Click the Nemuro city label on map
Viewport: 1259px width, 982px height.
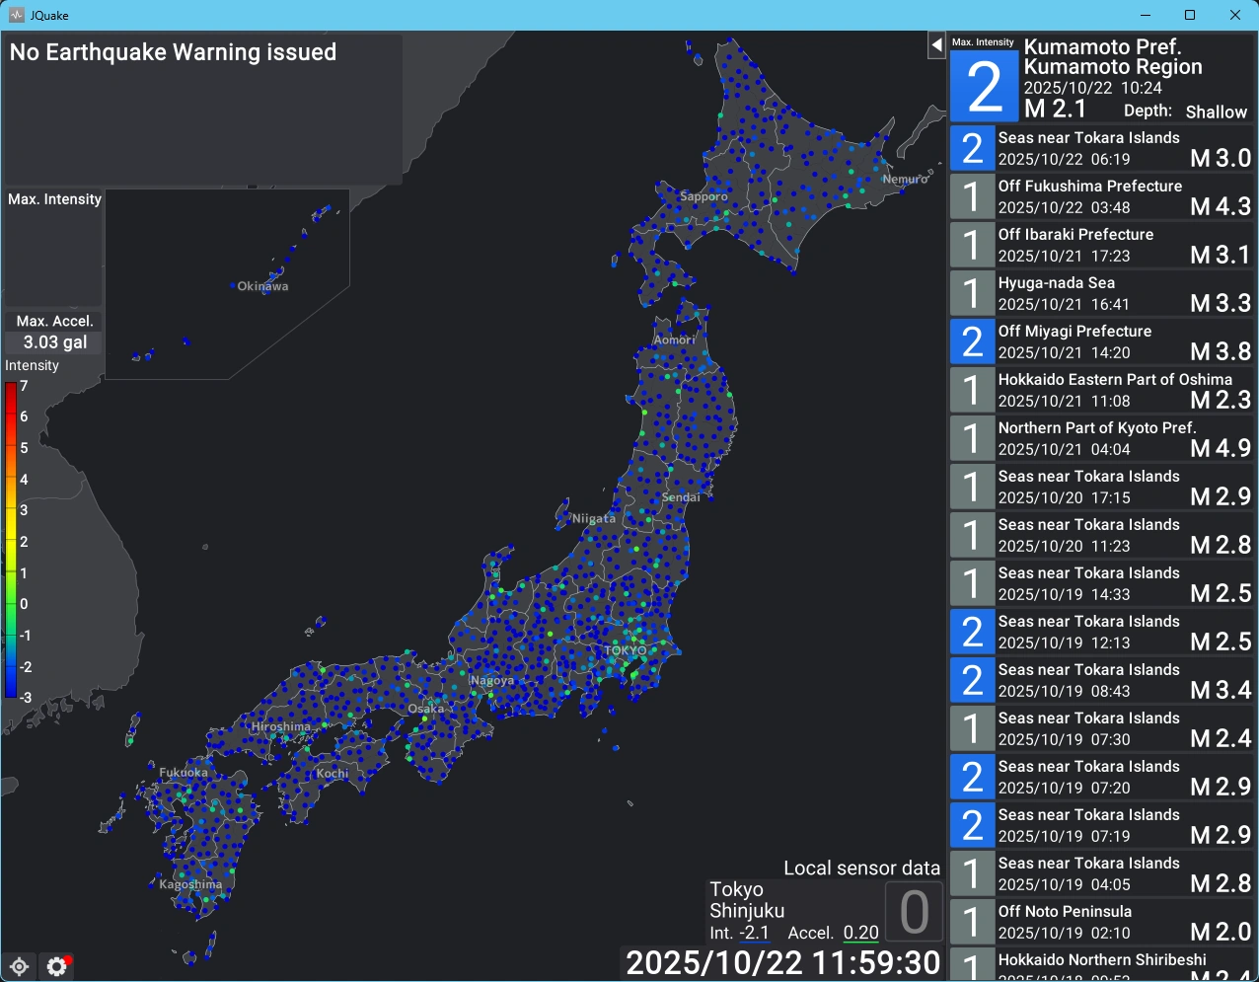905,180
